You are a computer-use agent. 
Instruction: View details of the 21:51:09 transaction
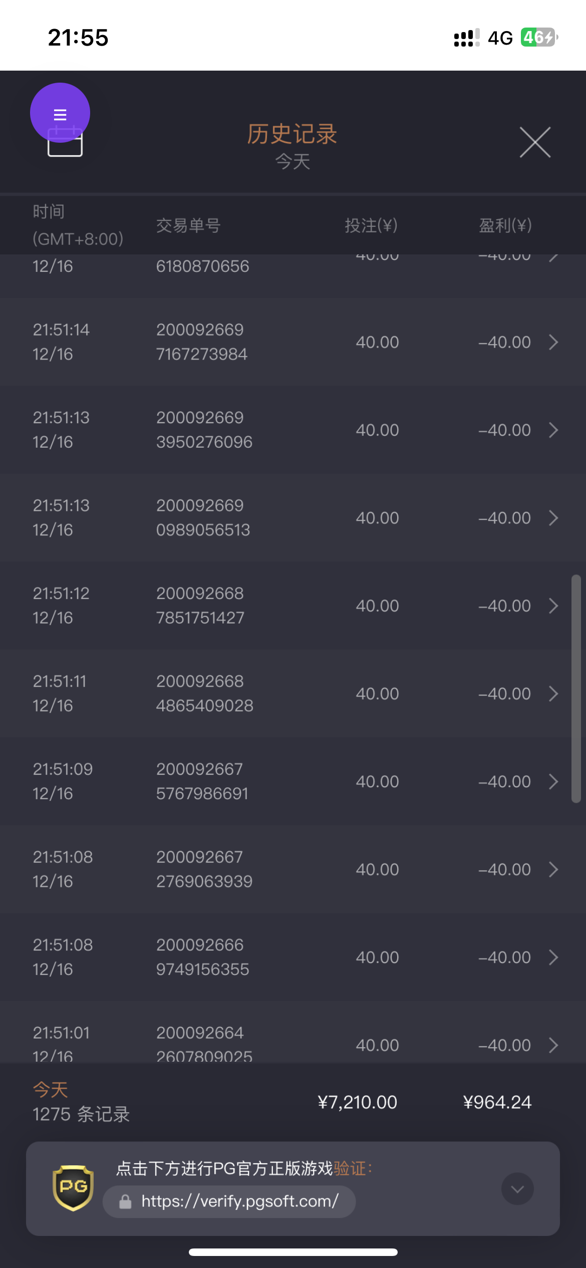pos(553,782)
